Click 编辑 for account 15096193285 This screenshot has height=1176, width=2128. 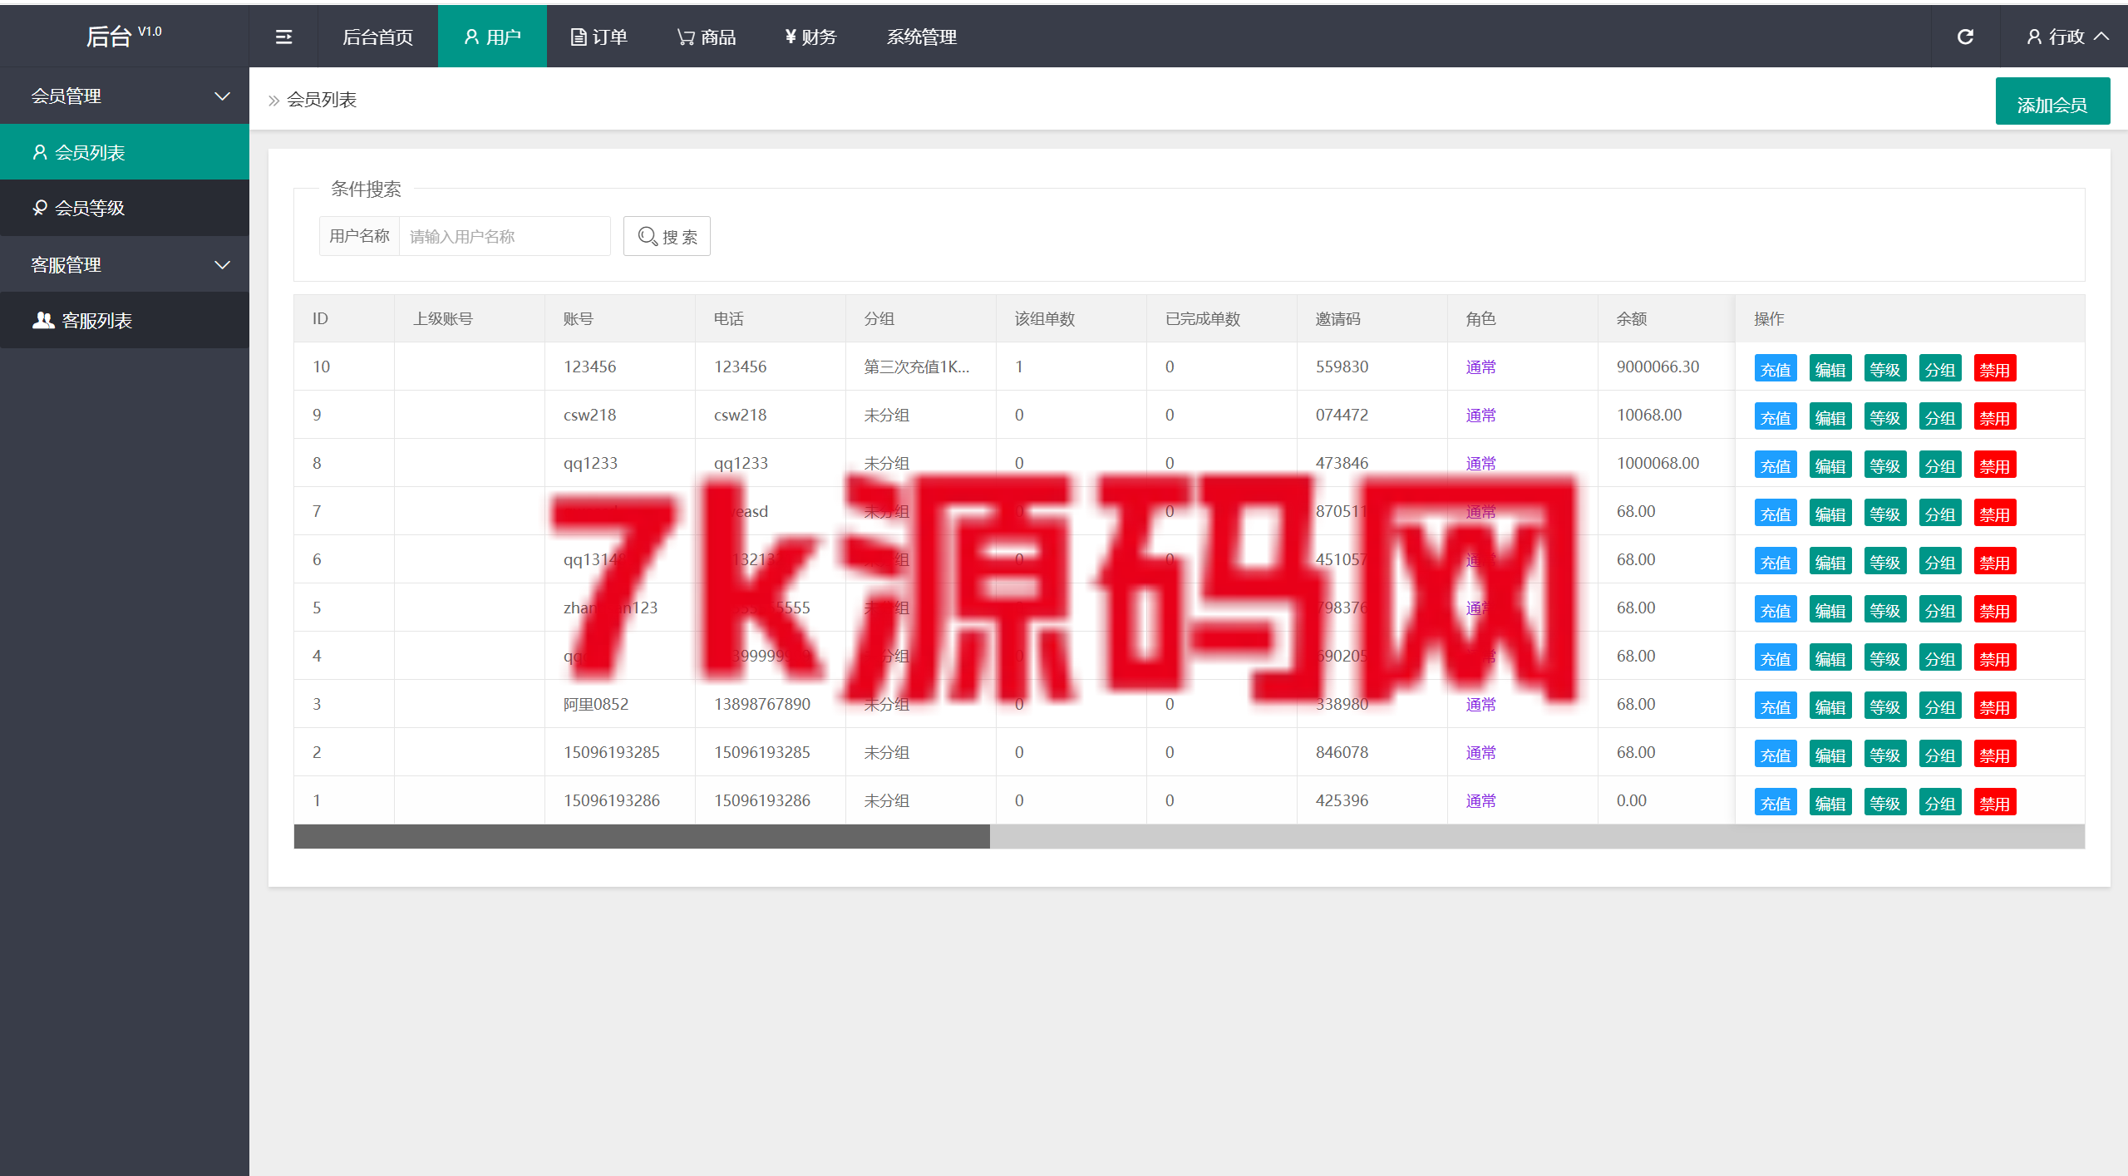pos(1830,755)
